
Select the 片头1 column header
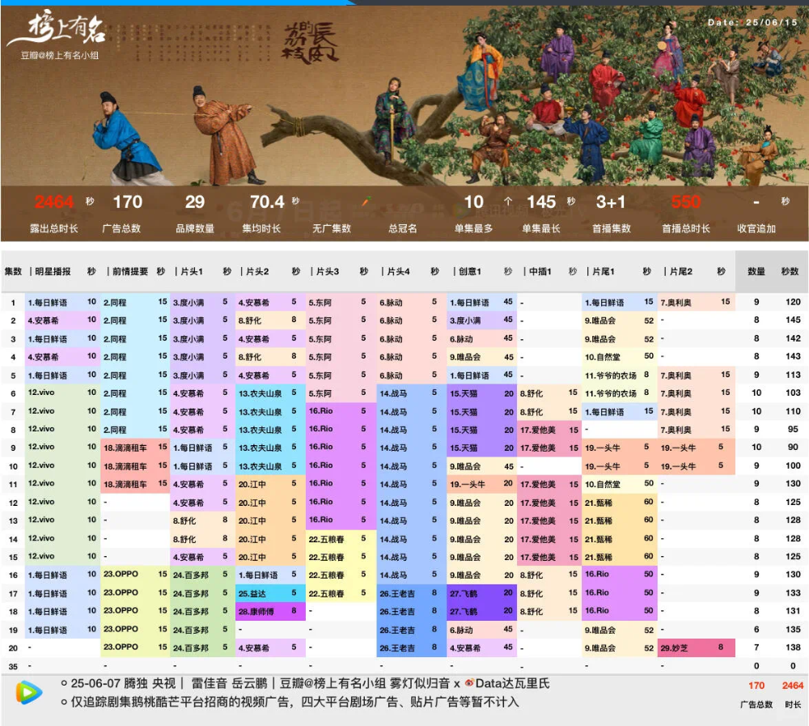coord(192,271)
